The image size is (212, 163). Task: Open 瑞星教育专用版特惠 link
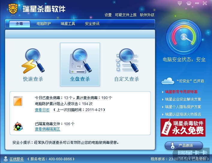[181, 92]
